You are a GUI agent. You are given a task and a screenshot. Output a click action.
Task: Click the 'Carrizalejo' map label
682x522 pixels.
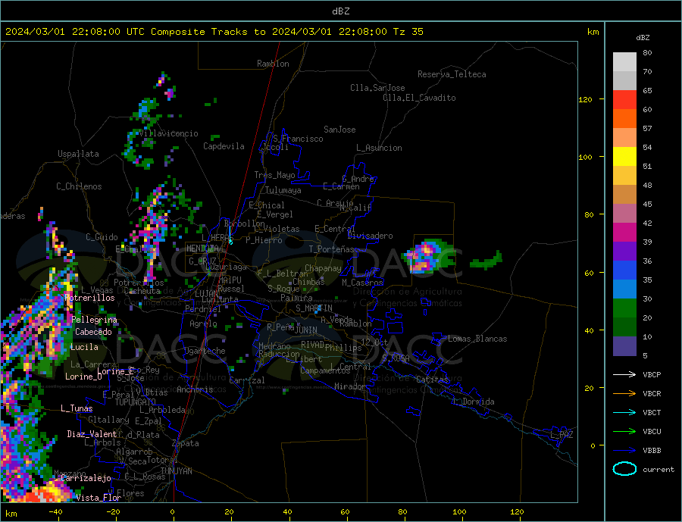click(x=86, y=478)
